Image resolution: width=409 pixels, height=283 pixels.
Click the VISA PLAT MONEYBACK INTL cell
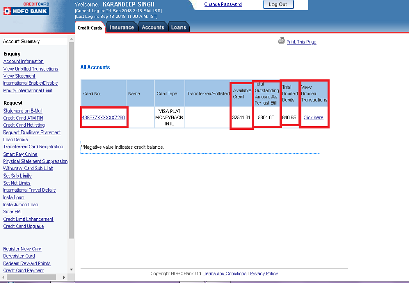pos(169,118)
